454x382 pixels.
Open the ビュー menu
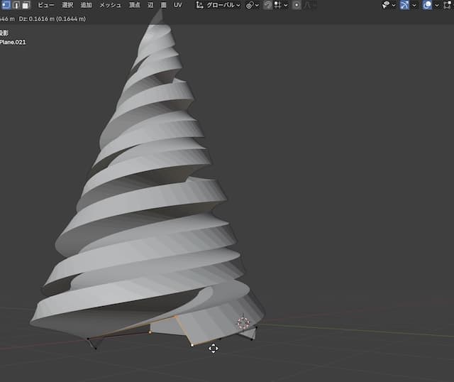pos(46,5)
